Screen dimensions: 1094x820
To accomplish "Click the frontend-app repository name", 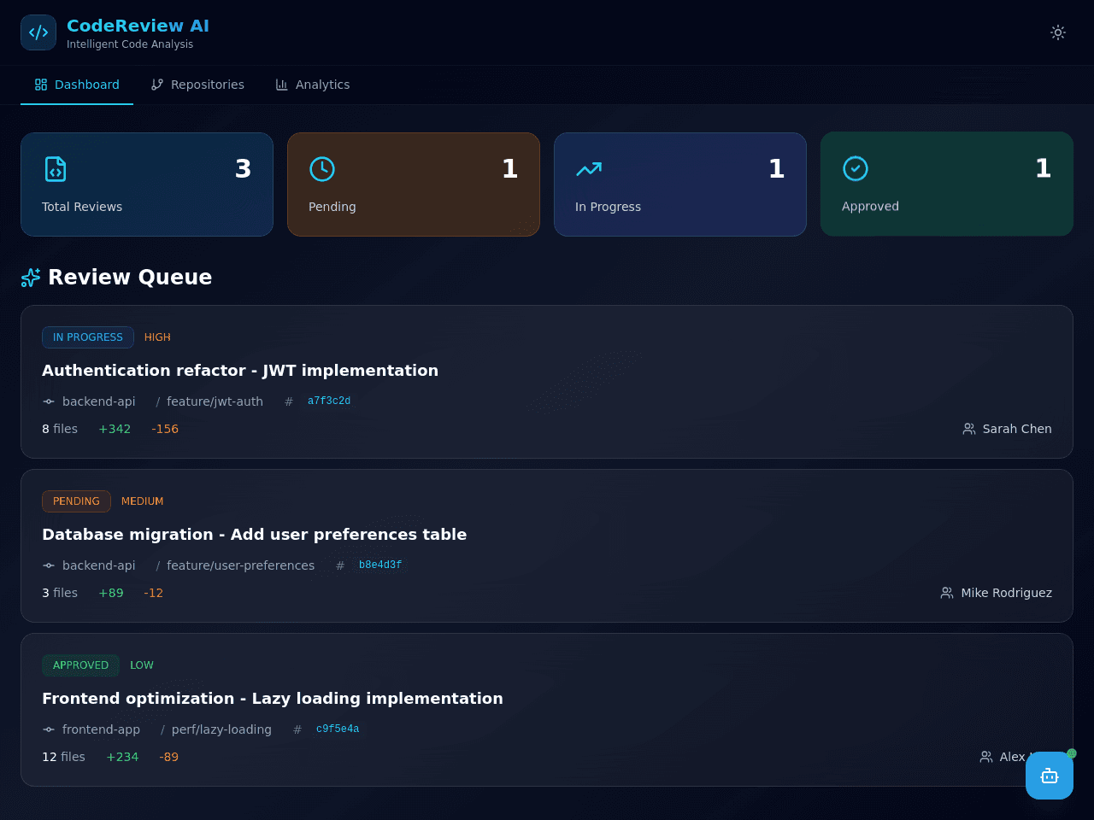I will [x=101, y=729].
